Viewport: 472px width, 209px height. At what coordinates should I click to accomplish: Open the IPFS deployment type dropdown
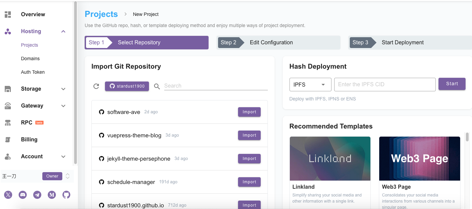(310, 85)
